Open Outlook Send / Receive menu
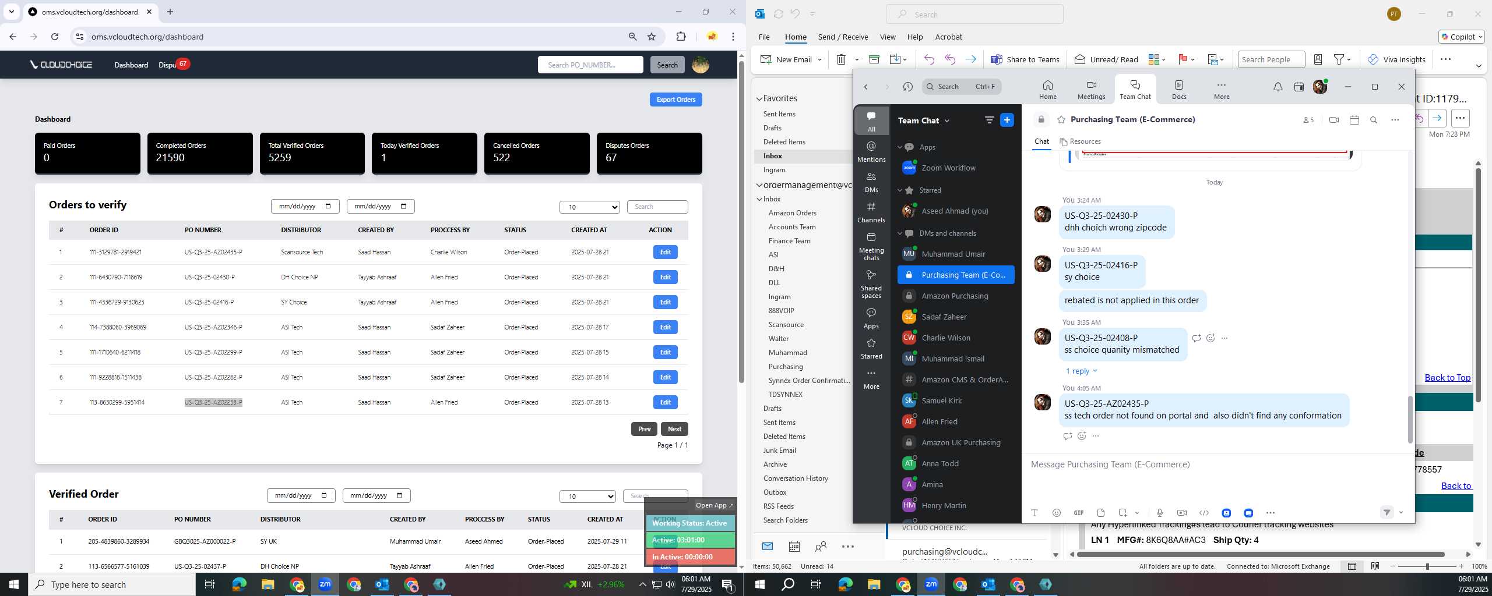This screenshot has width=1492, height=596. 843,37
